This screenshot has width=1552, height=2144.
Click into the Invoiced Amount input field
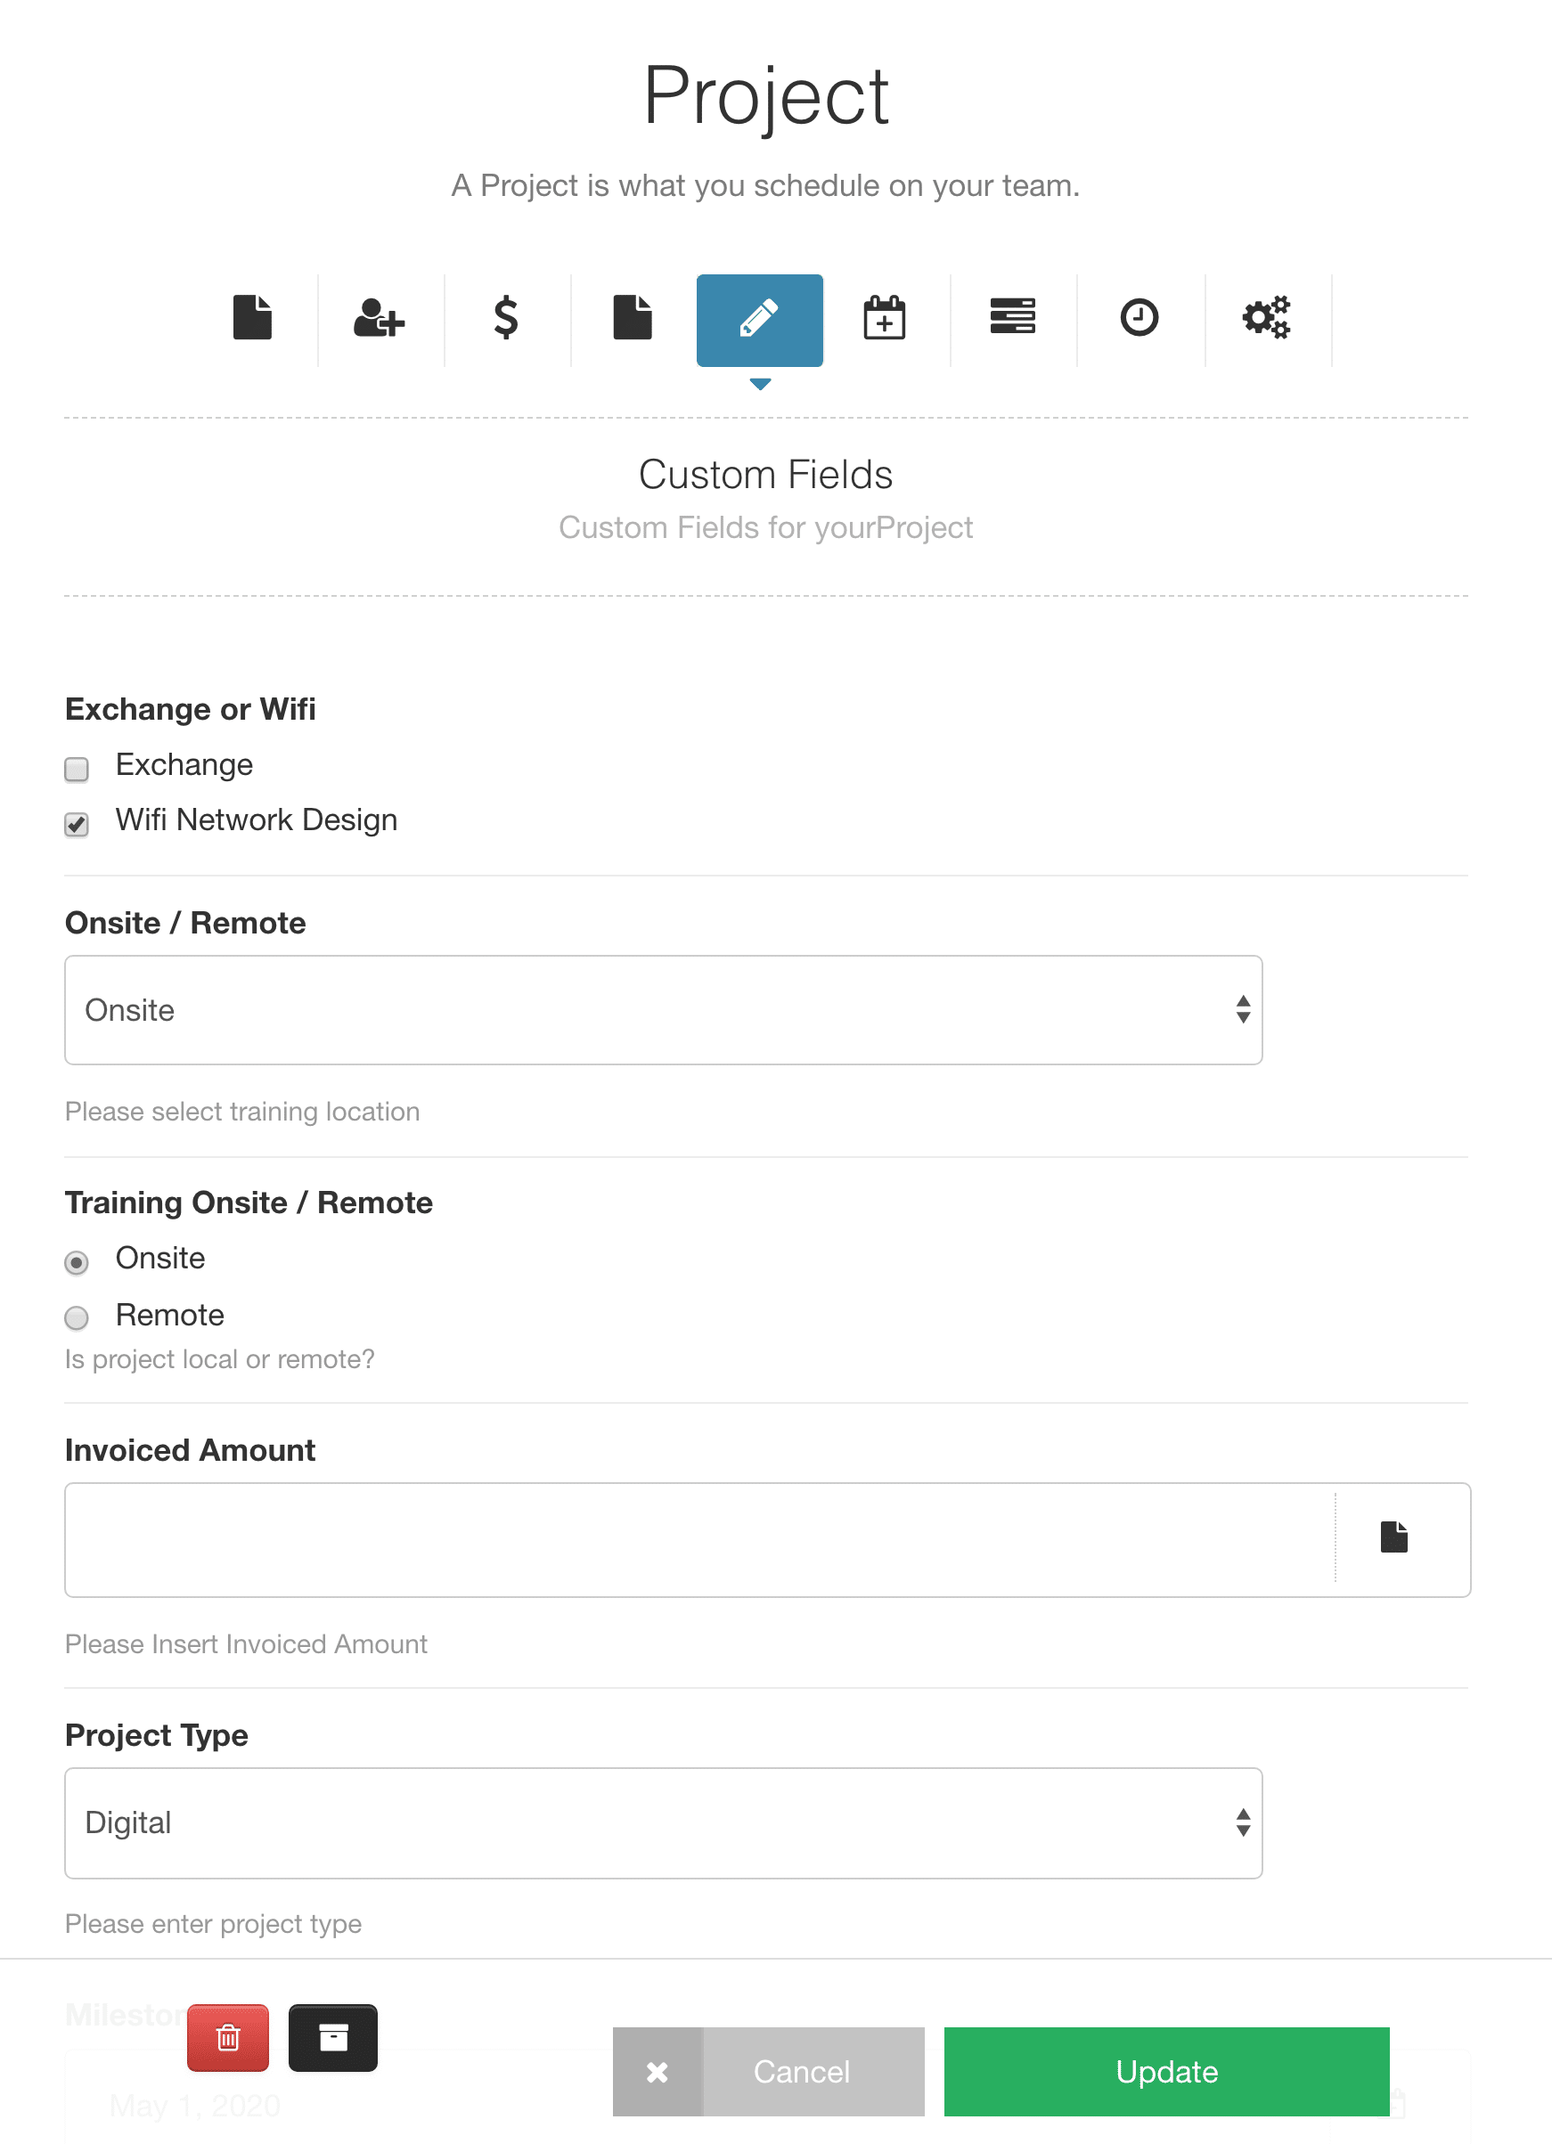click(700, 1539)
